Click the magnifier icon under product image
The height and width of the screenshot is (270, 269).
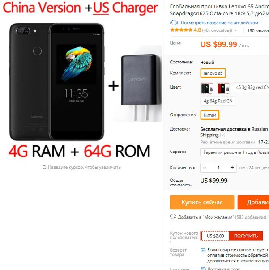tap(44, 167)
